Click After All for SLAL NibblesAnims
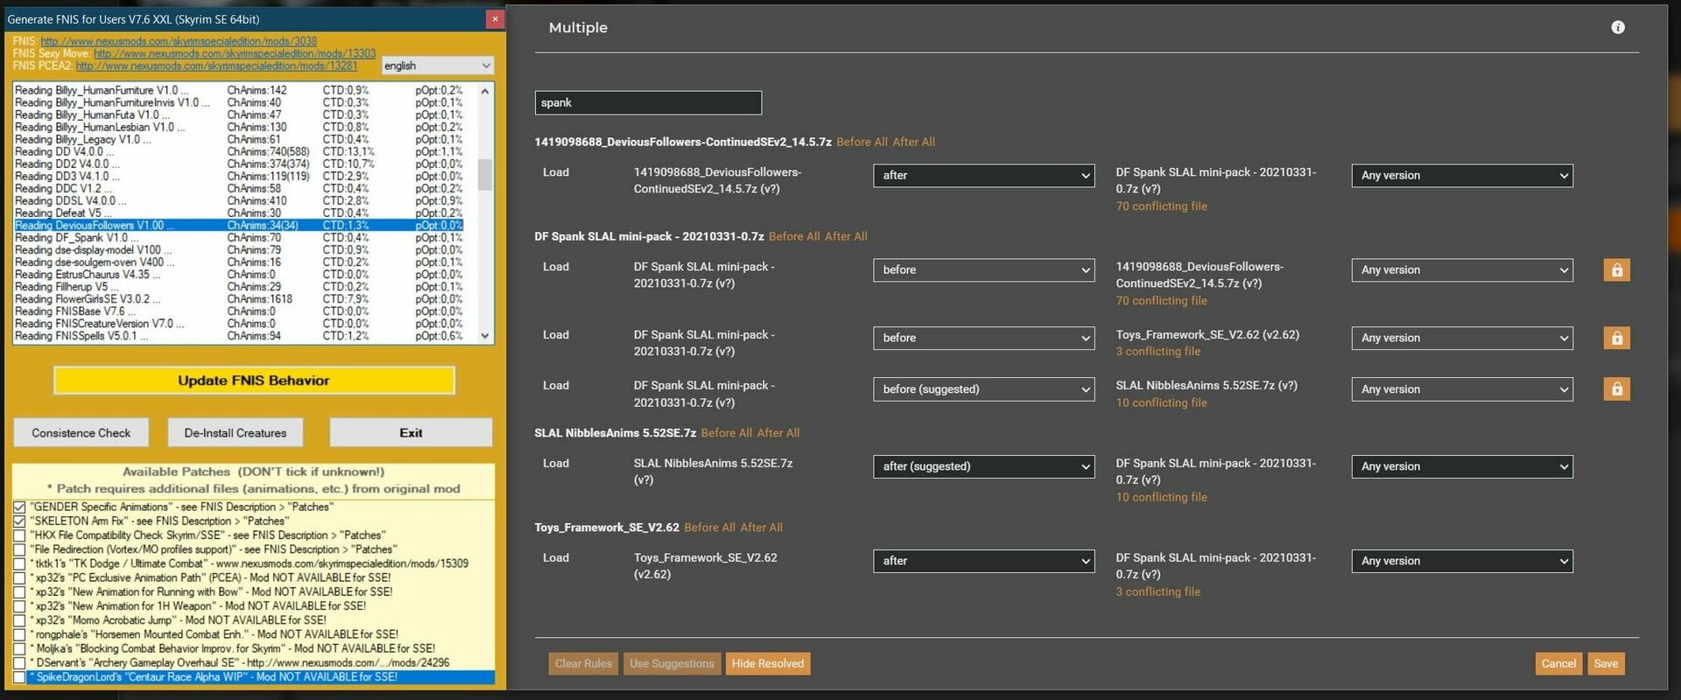This screenshot has height=700, width=1681. tap(778, 433)
